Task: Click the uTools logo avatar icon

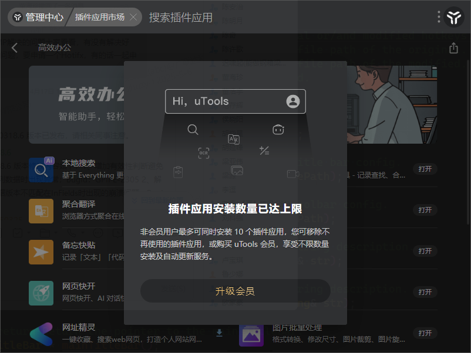Action: click(x=454, y=17)
